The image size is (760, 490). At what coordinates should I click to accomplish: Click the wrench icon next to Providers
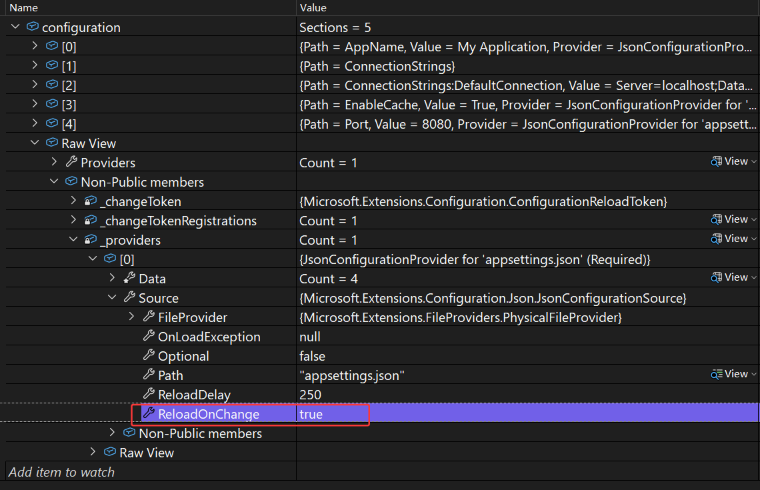(x=71, y=163)
